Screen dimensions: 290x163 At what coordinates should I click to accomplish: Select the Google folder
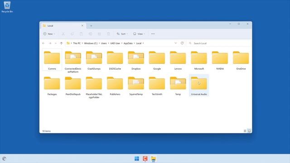click(x=157, y=60)
